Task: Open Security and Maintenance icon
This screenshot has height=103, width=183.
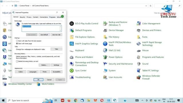Action: 105,64
